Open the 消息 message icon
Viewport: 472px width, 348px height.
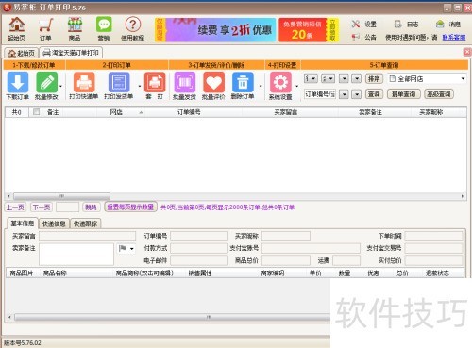pos(440,24)
